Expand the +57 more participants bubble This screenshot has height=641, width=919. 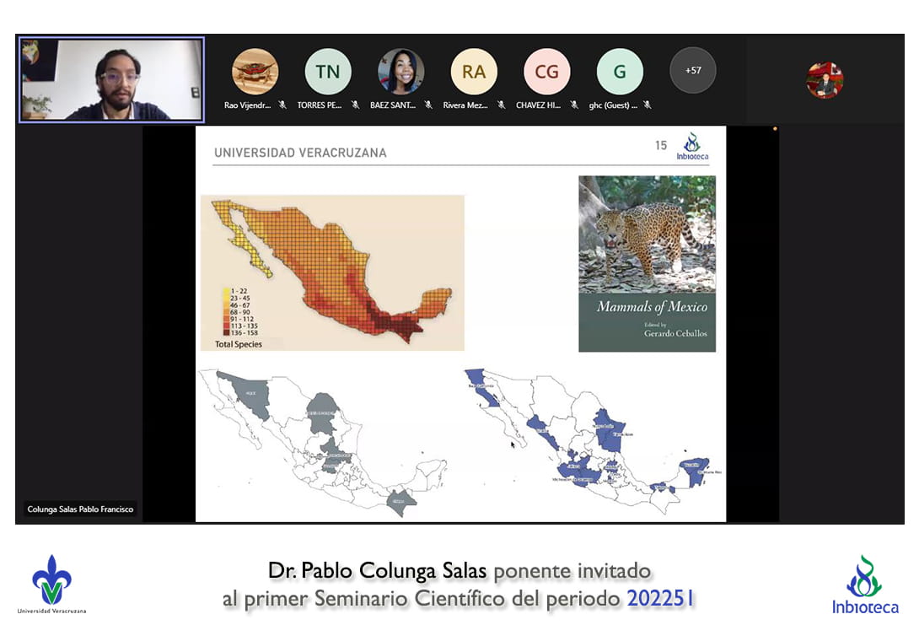(x=693, y=70)
